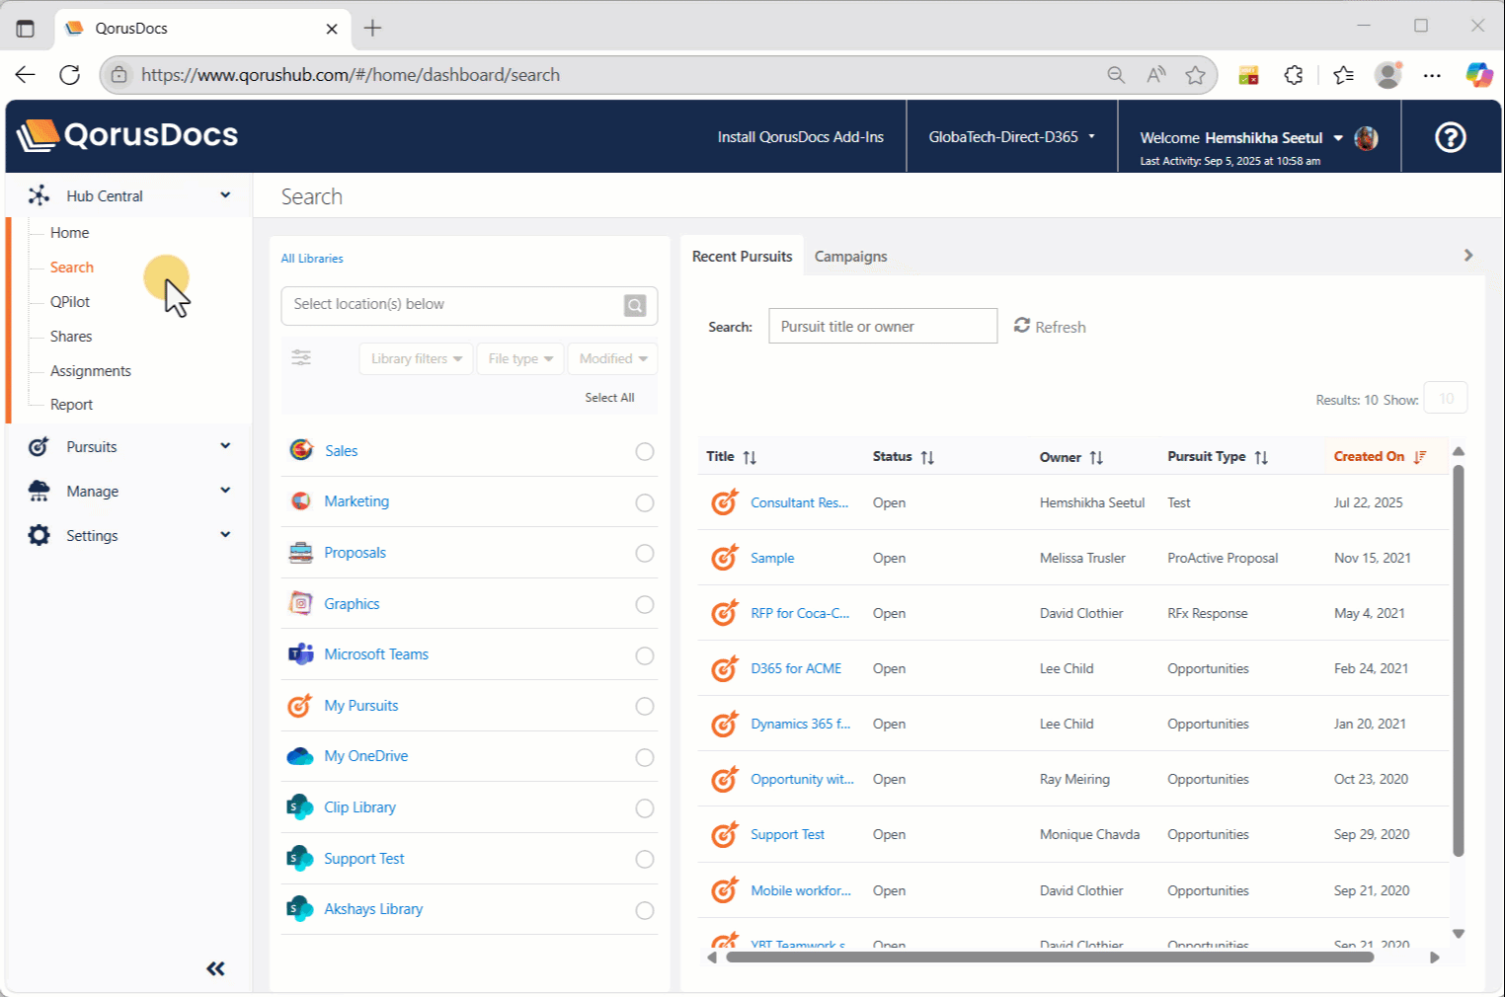Click the filter sliders icon

click(301, 358)
